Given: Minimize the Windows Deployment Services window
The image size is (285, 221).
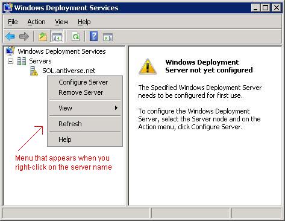Looking at the screenshot, I should [x=255, y=8].
